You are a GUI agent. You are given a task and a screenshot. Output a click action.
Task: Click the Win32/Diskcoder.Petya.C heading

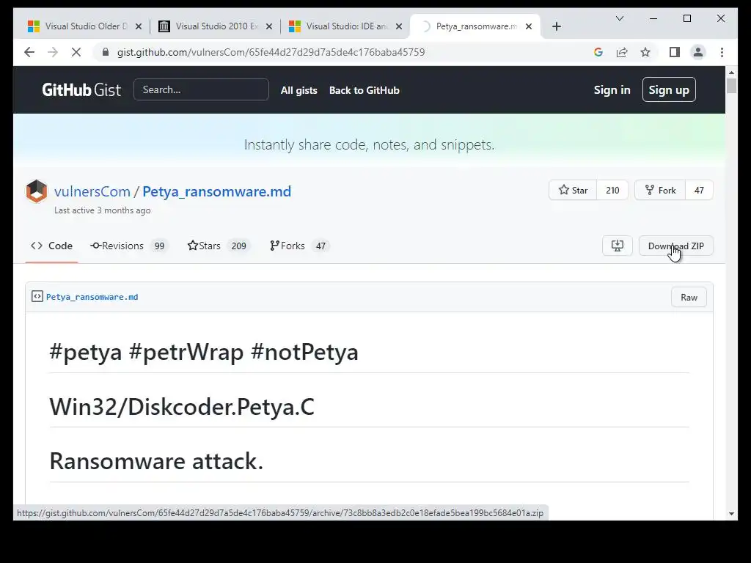(x=182, y=406)
